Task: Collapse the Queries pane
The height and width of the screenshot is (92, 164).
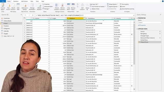Action: (21, 15)
